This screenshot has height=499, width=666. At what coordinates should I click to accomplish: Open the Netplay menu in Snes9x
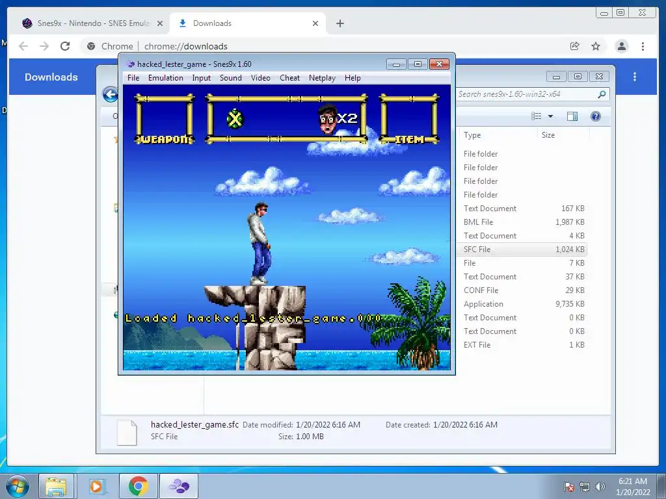pyautogui.click(x=322, y=78)
